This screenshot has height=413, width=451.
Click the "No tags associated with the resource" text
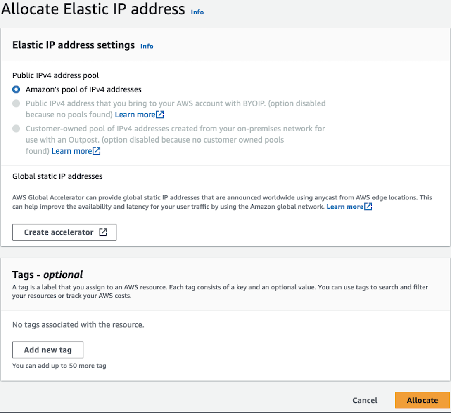pos(78,325)
